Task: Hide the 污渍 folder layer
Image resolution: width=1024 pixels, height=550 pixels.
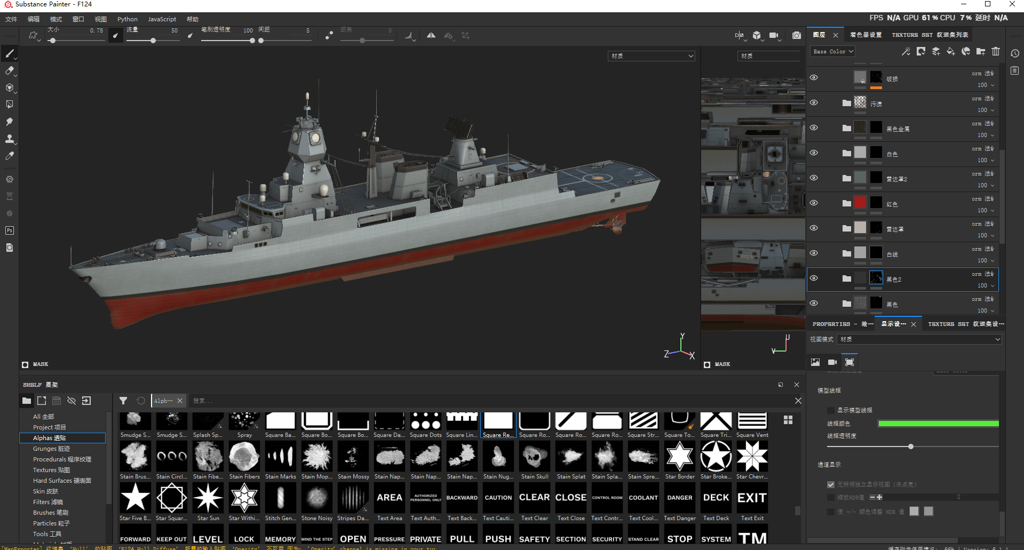Action: (x=814, y=102)
